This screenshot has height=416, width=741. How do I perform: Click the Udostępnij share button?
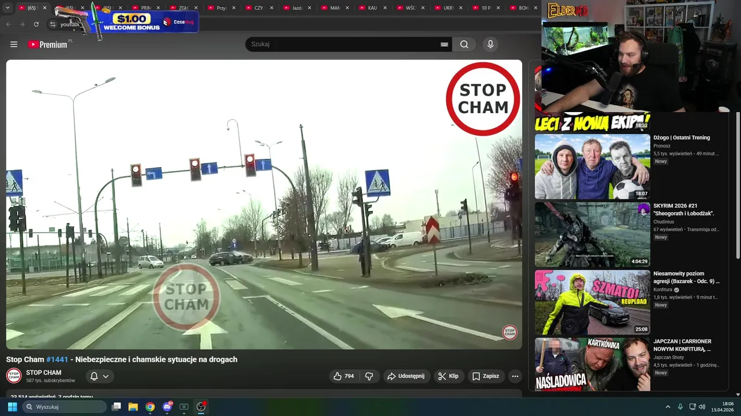[406, 376]
